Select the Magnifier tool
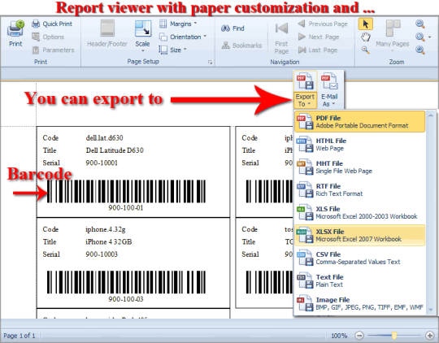 (365, 50)
